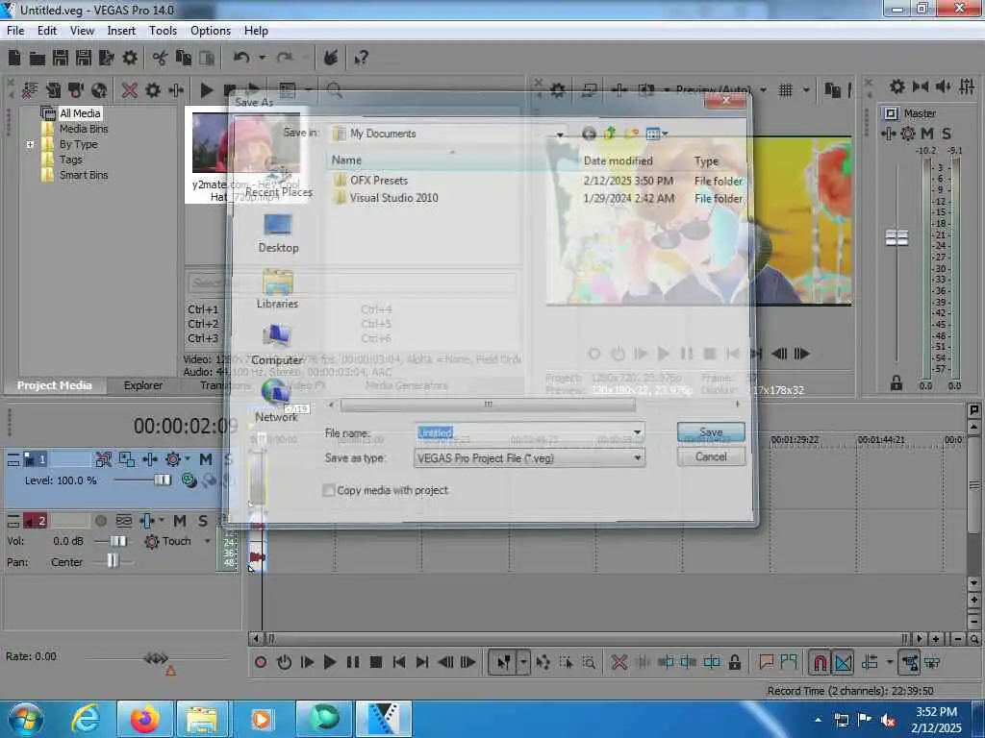Click Remove unused media icon in Project Media

(30, 90)
